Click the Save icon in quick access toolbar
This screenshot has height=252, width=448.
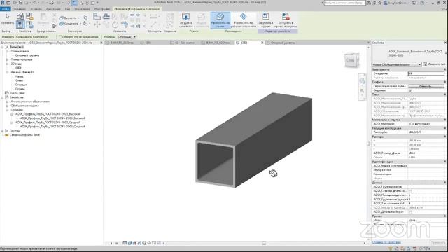coord(20,3)
